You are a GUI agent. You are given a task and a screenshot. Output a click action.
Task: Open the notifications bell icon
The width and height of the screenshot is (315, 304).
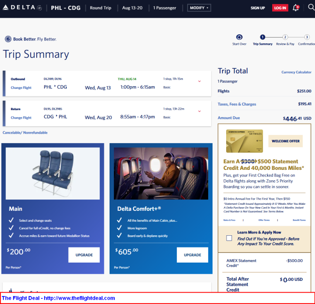tap(296, 8)
